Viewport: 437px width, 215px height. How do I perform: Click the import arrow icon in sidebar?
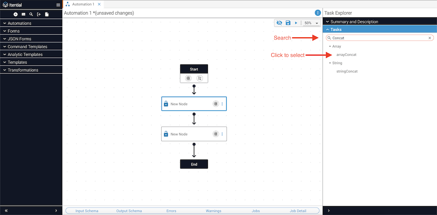pos(39,14)
